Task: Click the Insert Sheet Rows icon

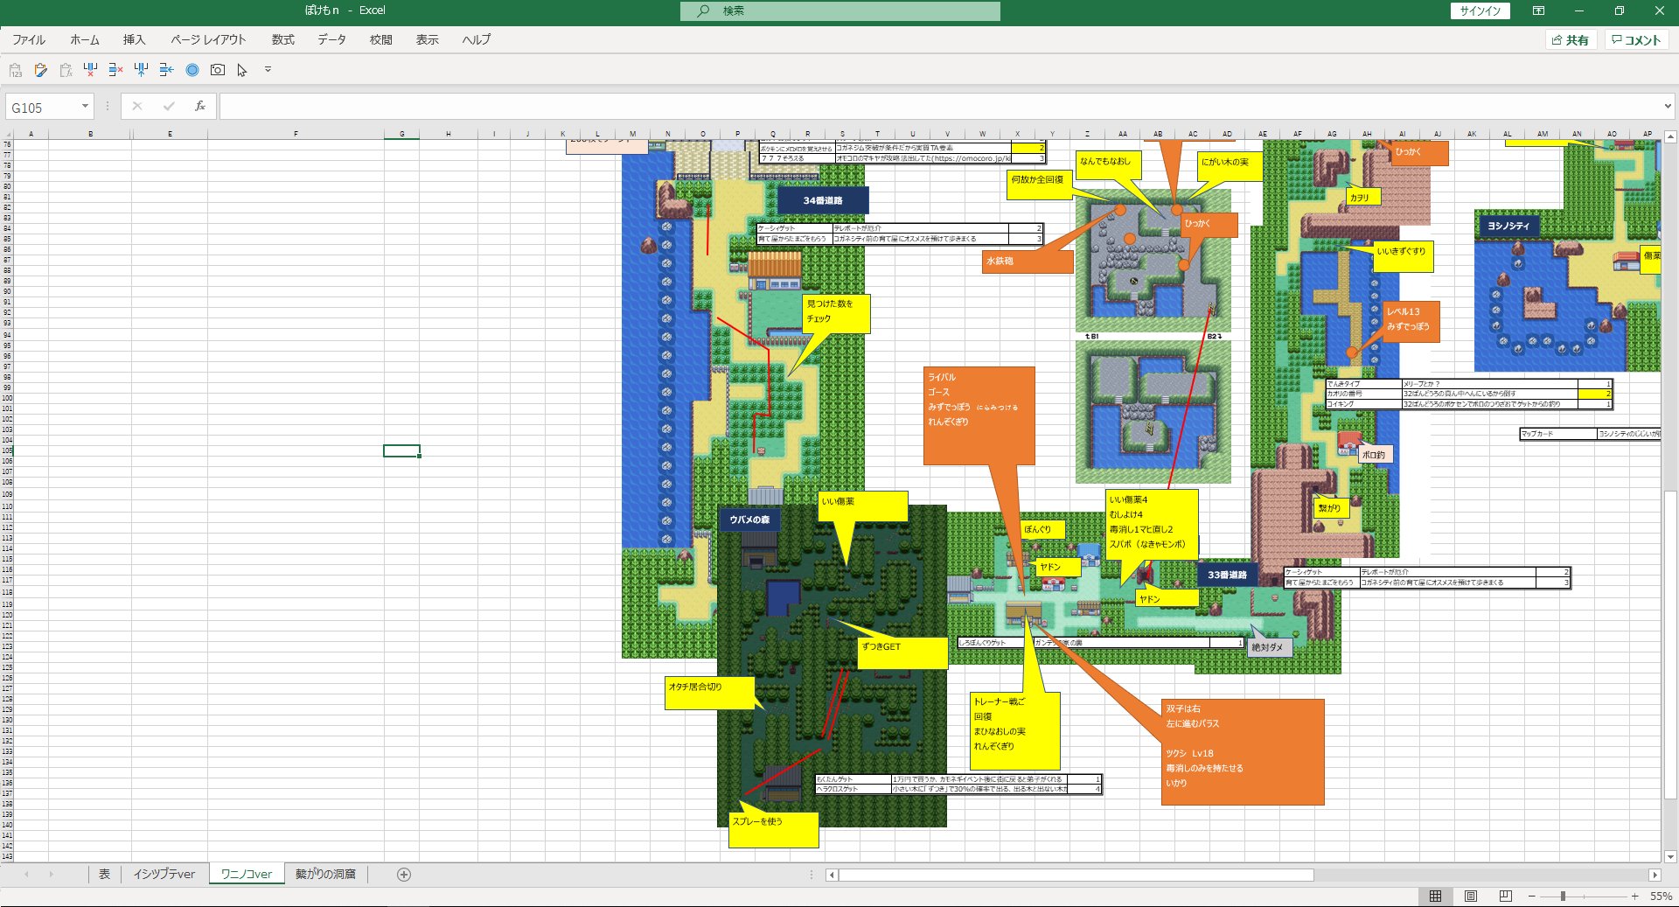Action: (166, 70)
